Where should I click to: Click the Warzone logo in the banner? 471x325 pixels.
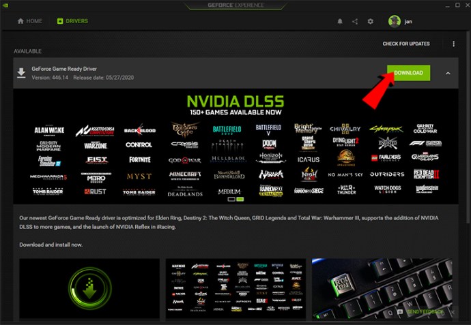point(96,145)
